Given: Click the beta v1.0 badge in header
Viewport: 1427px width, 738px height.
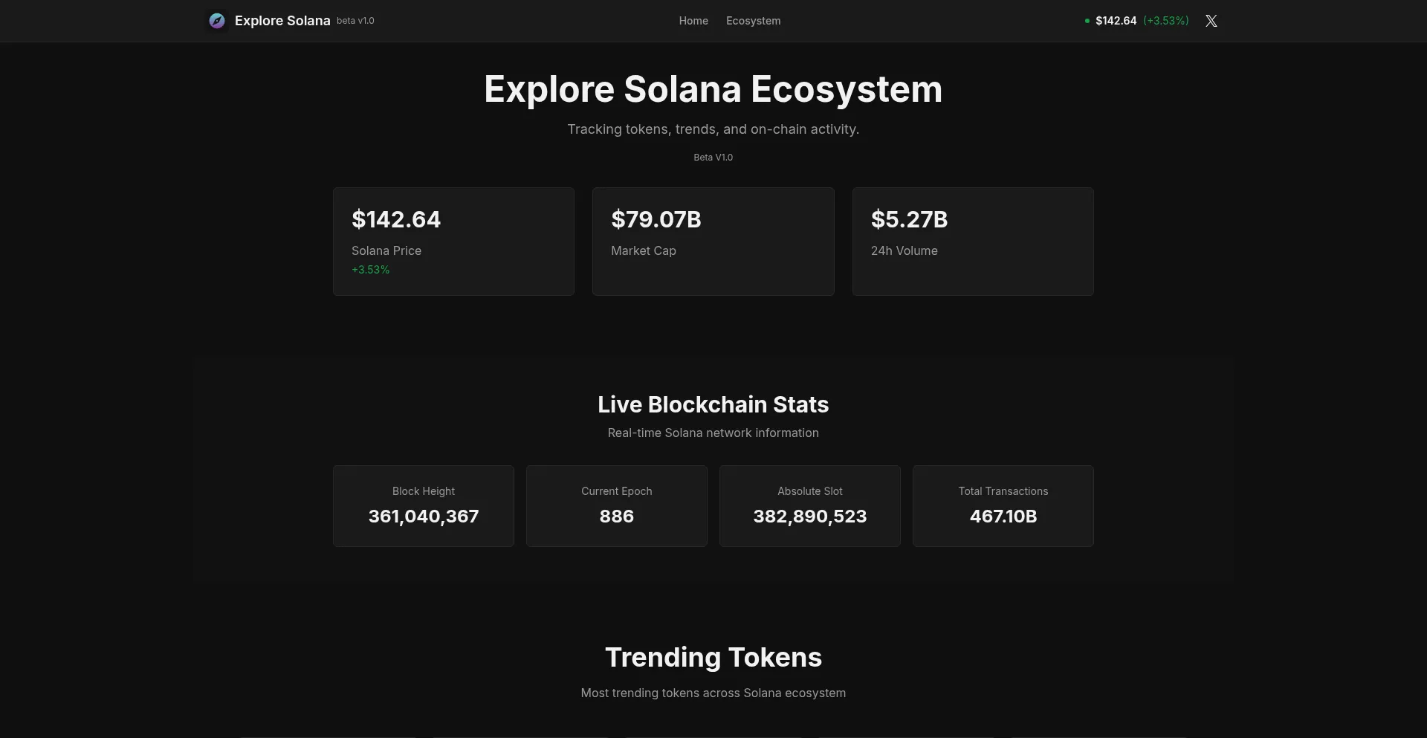Looking at the screenshot, I should [x=355, y=21].
